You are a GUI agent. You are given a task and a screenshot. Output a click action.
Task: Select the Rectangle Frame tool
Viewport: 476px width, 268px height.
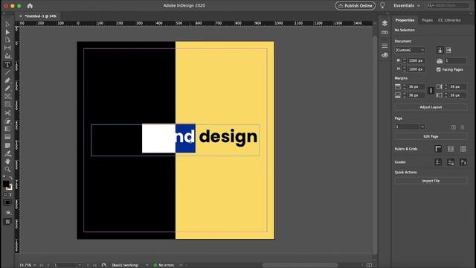click(x=7, y=96)
